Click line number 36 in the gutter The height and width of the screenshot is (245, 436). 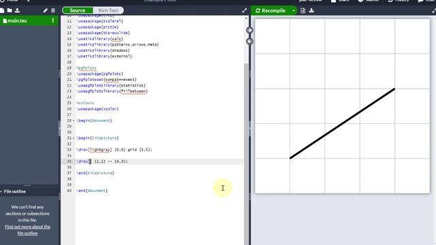click(x=69, y=167)
